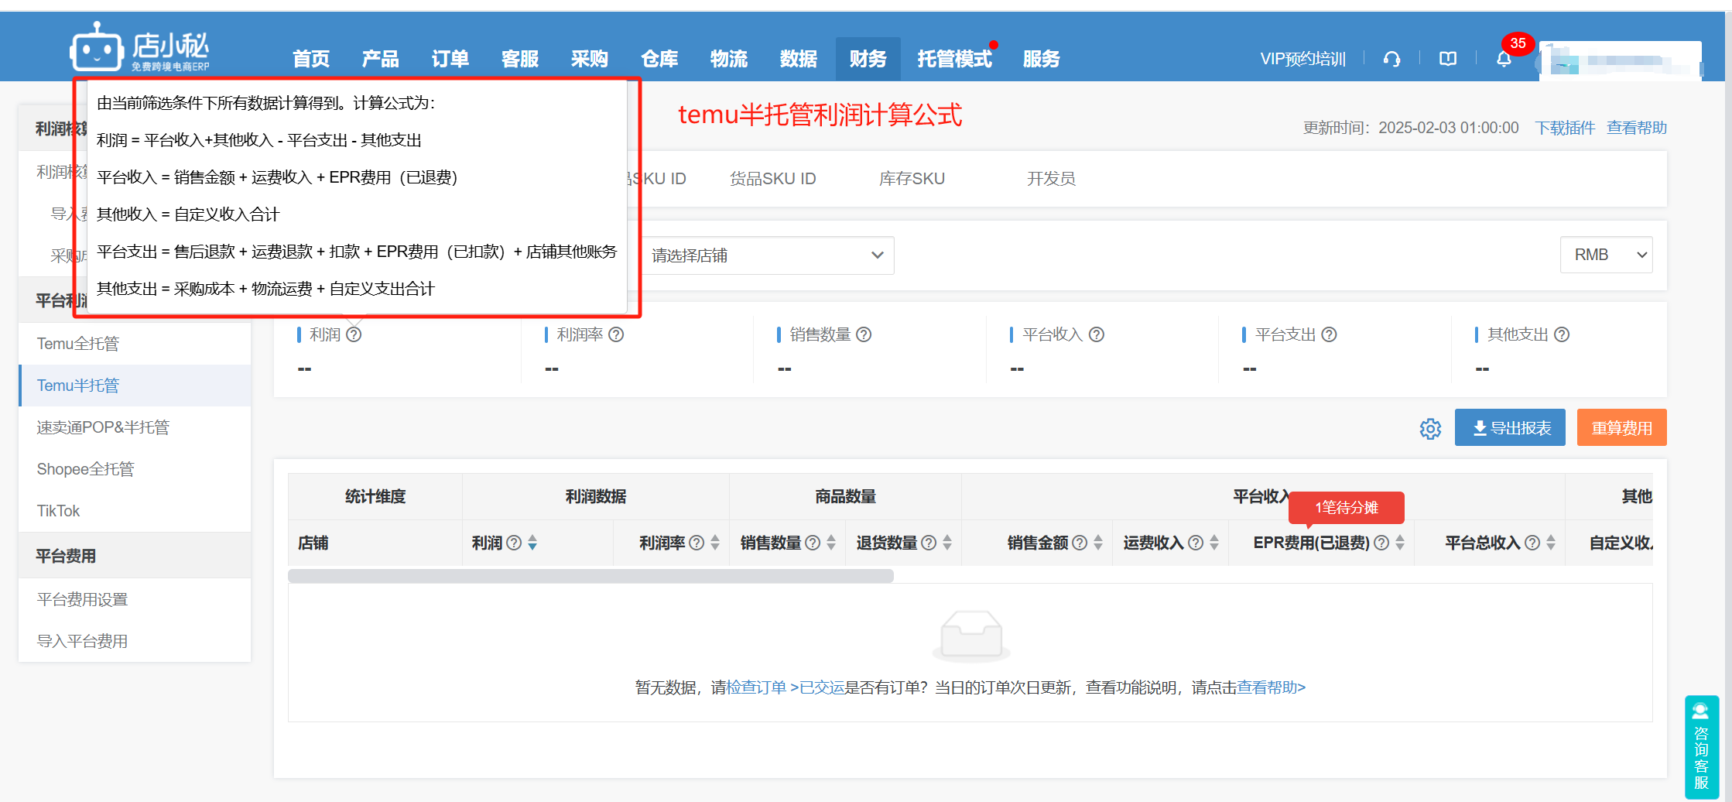
Task: Sort table by EPR费用(已退费) column arrows
Action: pyautogui.click(x=1400, y=543)
